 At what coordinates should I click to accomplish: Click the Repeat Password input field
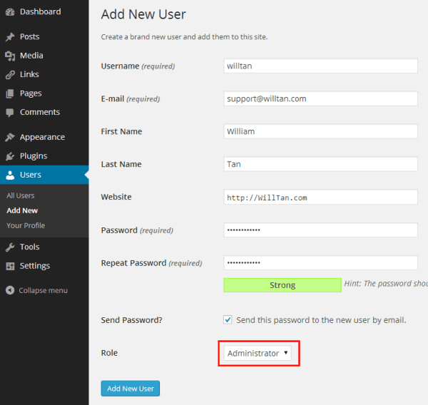pyautogui.click(x=320, y=263)
